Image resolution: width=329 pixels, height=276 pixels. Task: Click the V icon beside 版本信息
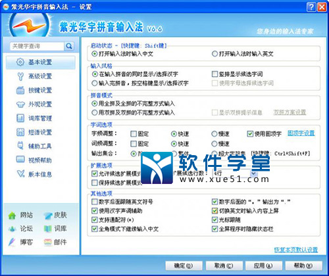point(20,174)
